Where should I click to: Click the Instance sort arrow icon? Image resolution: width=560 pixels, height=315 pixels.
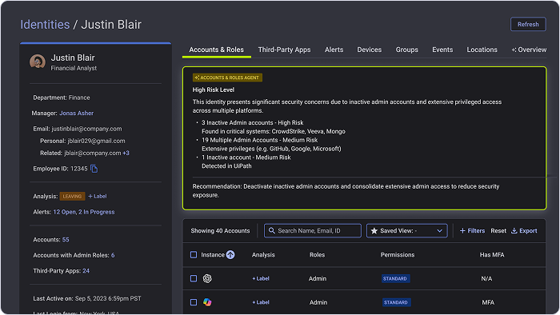230,255
